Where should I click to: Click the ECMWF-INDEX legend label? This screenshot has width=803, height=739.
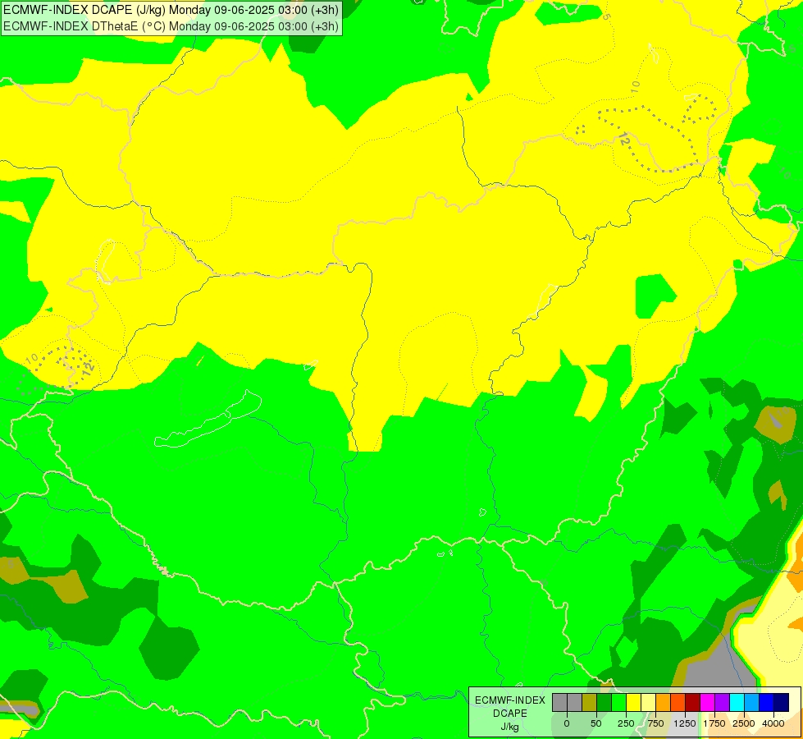pos(510,700)
